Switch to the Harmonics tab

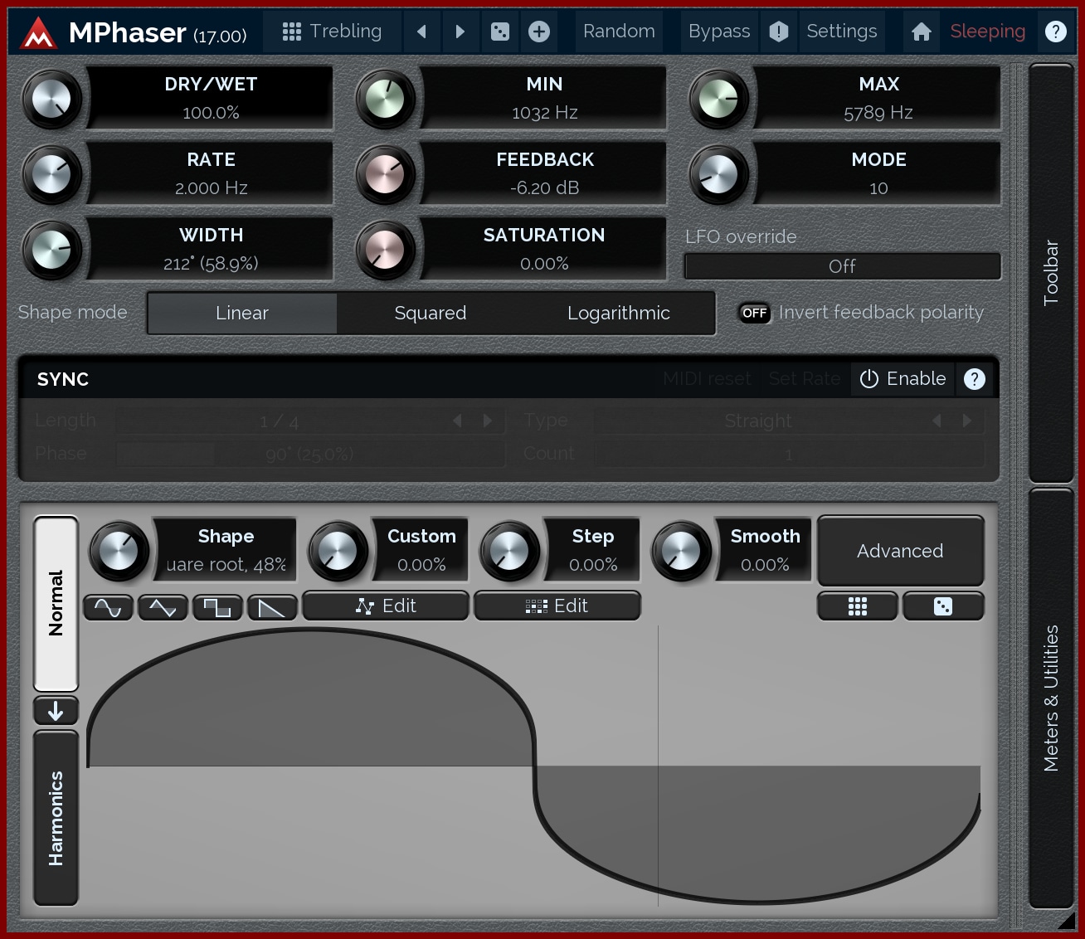pyautogui.click(x=56, y=818)
